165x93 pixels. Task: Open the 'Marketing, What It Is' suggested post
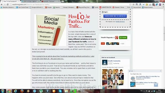[x=148, y=77]
